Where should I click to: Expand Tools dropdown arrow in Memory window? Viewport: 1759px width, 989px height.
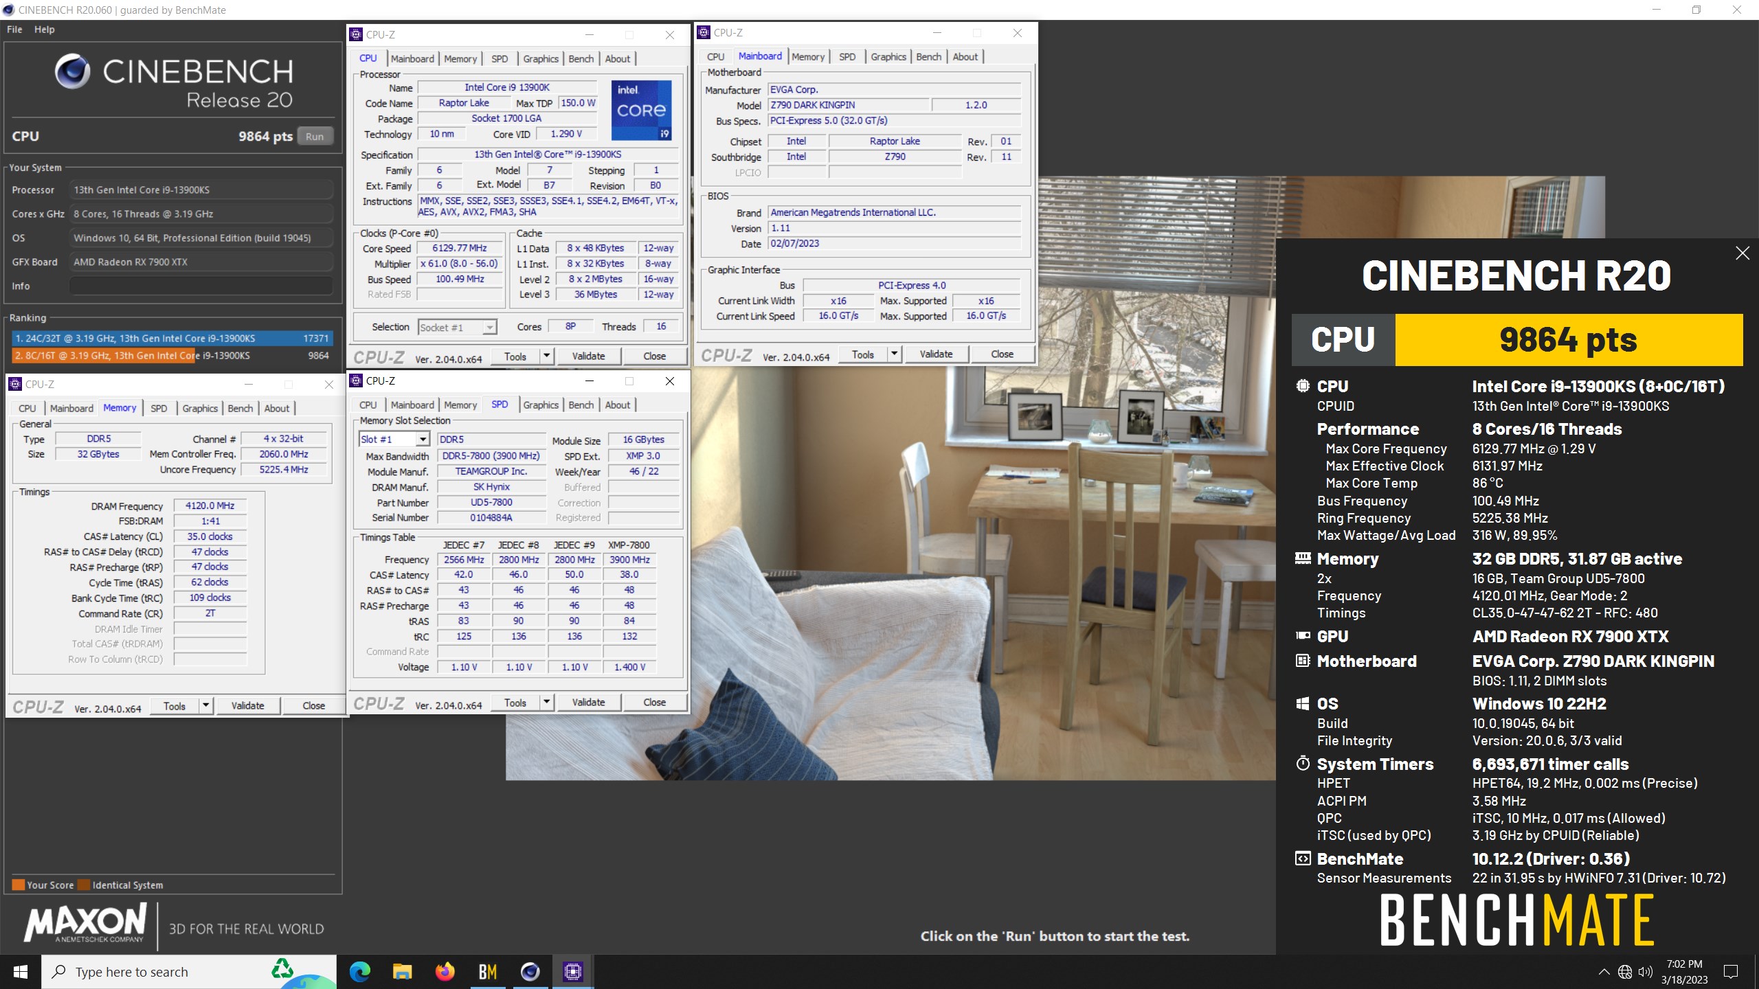pyautogui.click(x=205, y=705)
